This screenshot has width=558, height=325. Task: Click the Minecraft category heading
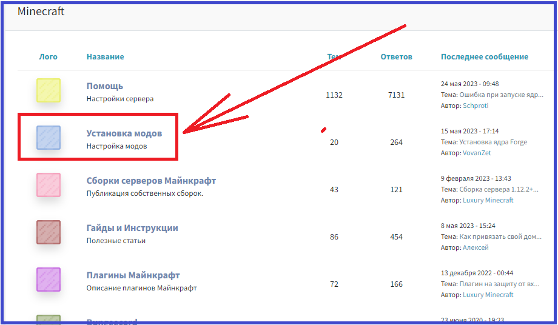(41, 12)
